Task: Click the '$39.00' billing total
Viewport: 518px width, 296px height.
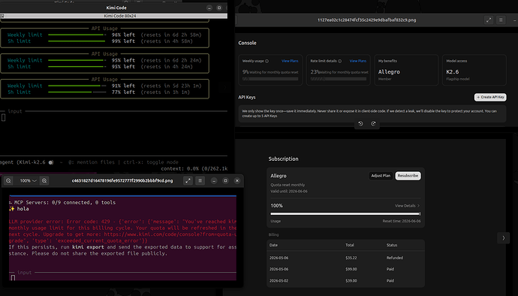Action: (351, 281)
